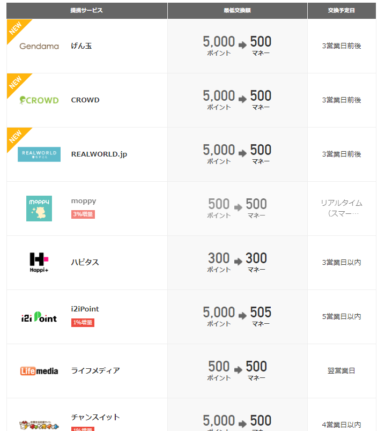Open the REALWORLD logo banner
Screen dimensions: 378x431
pyautogui.click(x=39, y=154)
